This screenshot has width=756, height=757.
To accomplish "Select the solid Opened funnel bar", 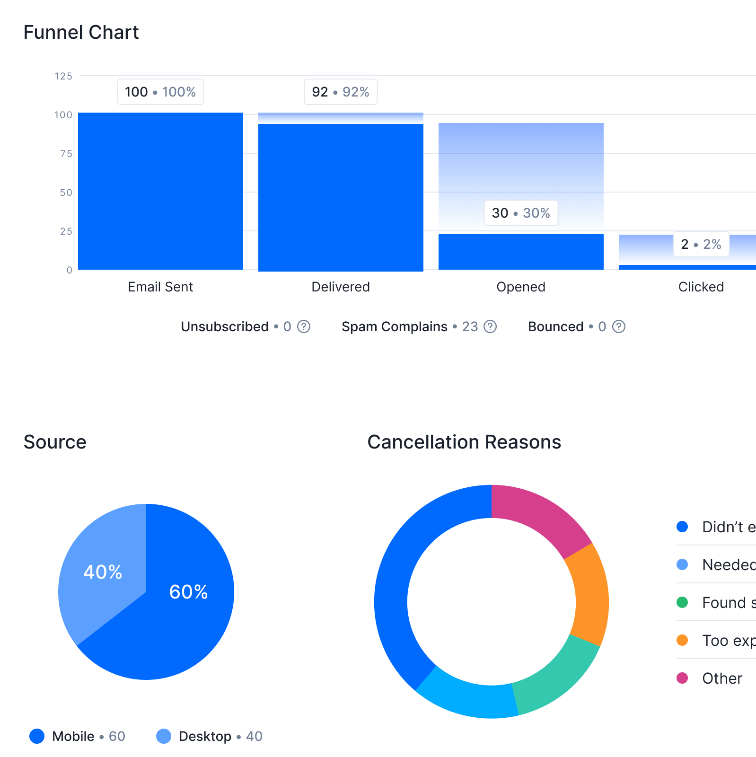I will tap(520, 252).
